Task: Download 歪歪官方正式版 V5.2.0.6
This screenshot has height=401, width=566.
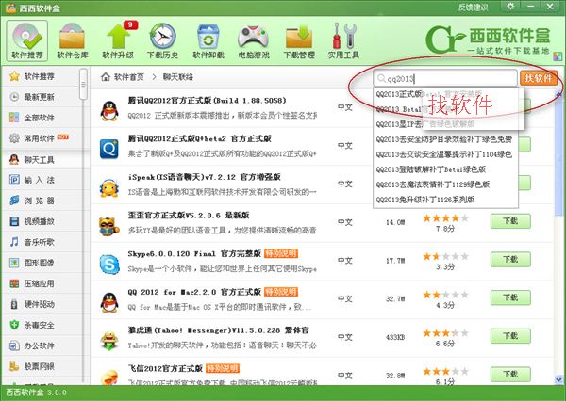Action: click(510, 221)
